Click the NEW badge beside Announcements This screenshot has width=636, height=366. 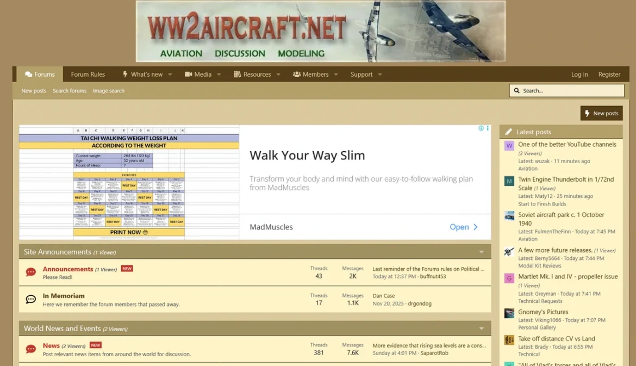(x=127, y=269)
